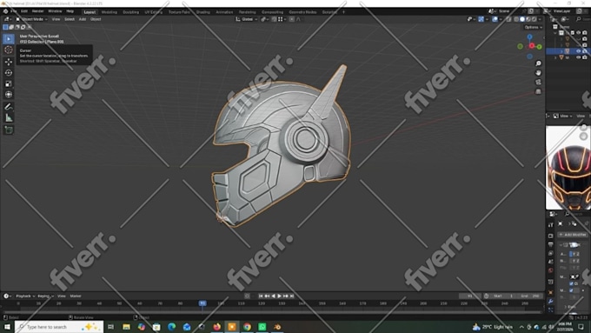The width and height of the screenshot is (591, 333).
Task: Open the Object Mode dropdown
Action: tap(31, 19)
